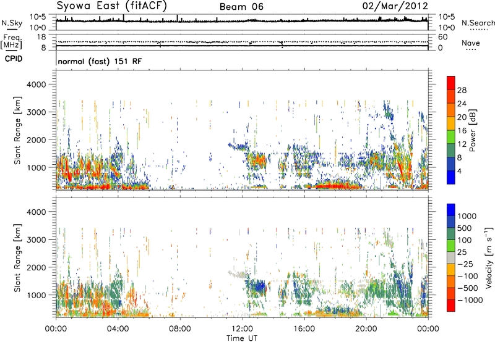Click the strong blue velocity patch near 13:00 UT
Image resolution: width=495 pixels, height=342 pixels.
pos(260,287)
